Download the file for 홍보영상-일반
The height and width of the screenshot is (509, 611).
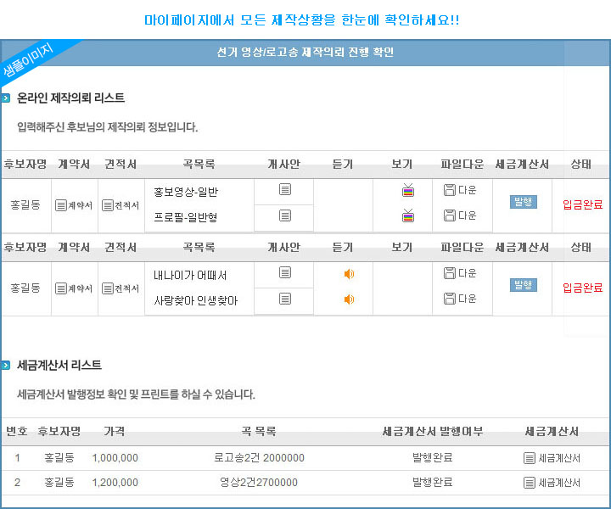tap(461, 190)
